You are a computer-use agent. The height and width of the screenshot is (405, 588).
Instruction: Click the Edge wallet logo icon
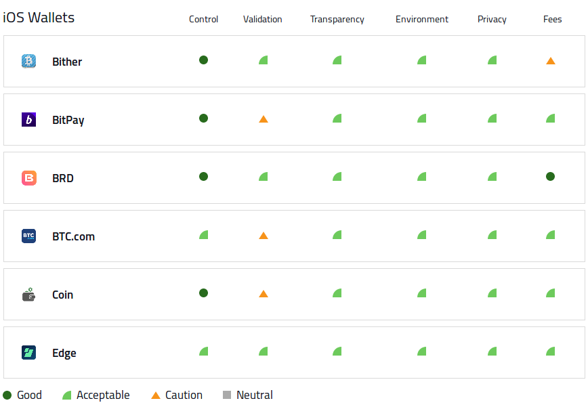coord(29,352)
